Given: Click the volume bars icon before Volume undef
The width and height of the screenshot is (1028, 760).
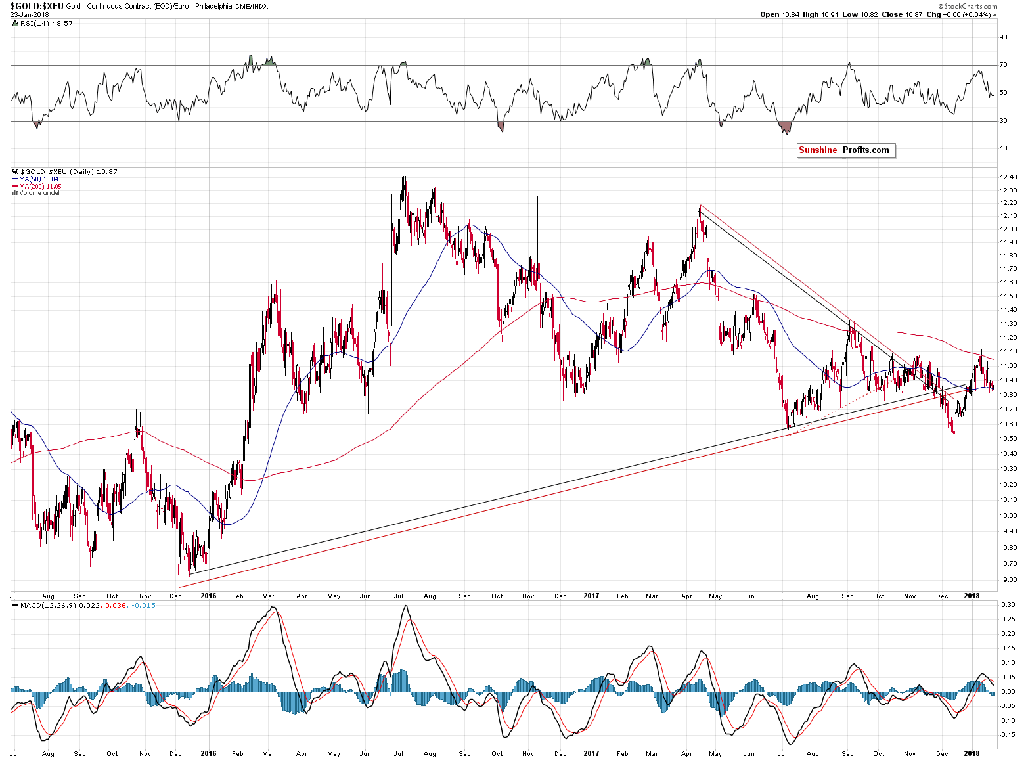Looking at the screenshot, I should coord(15,192).
